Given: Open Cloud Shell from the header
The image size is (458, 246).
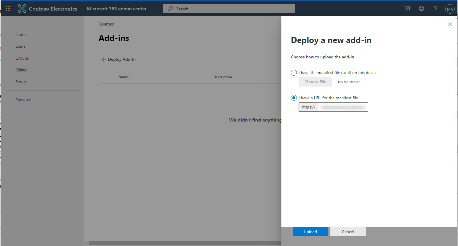Looking at the screenshot, I should click(x=407, y=9).
